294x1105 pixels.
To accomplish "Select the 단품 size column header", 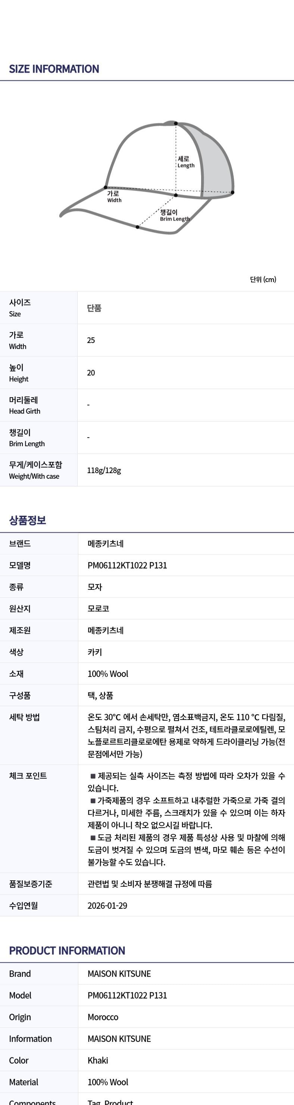I will 94,308.
